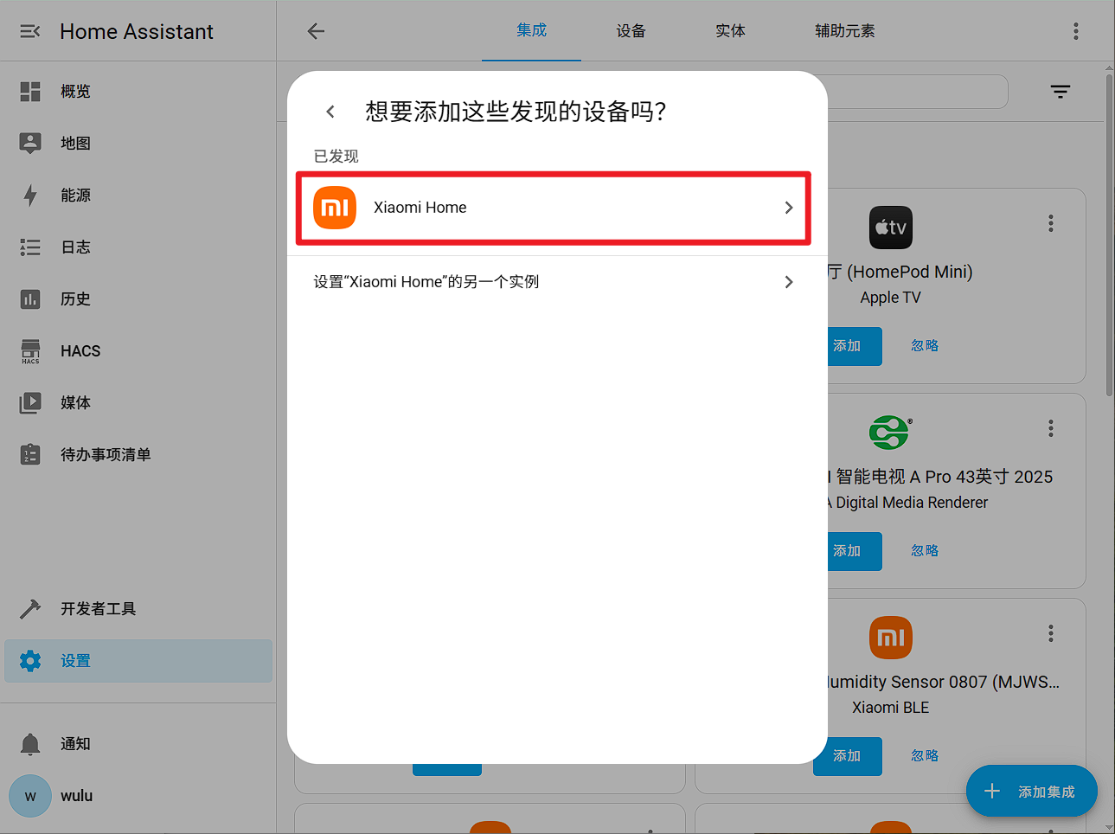Click the Xiaomi BLE label
This screenshot has height=834, width=1115.
(890, 708)
